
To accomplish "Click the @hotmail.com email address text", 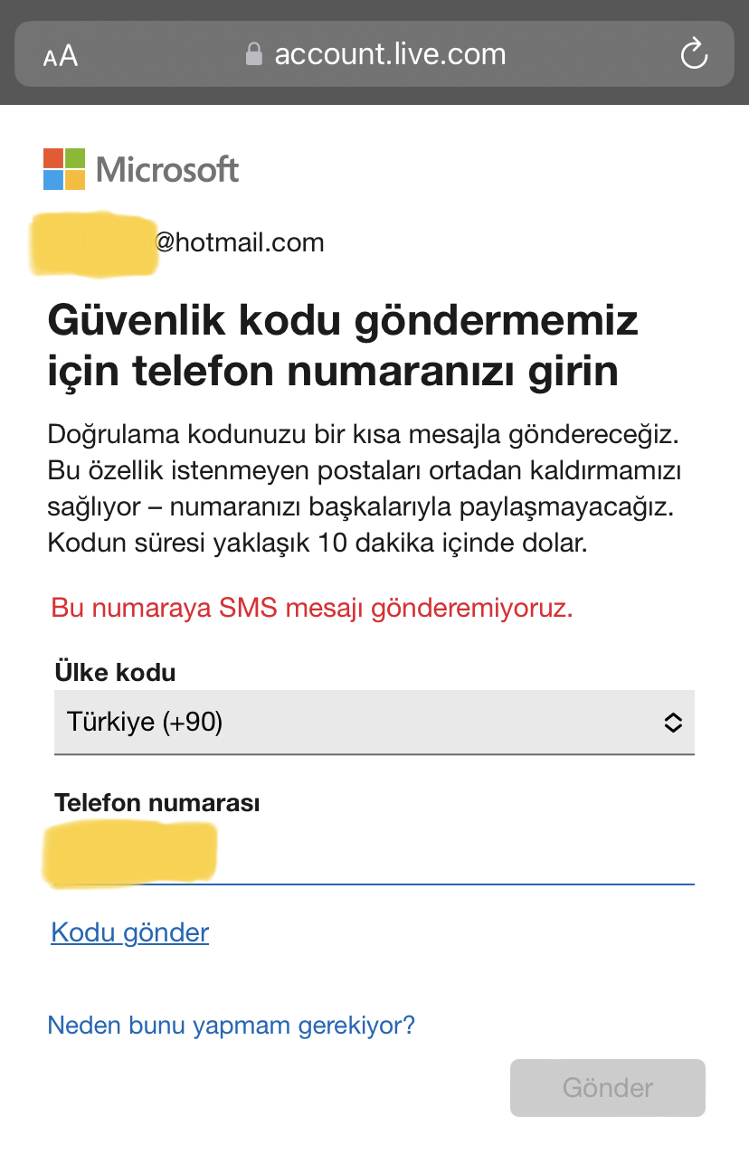I will (239, 242).
